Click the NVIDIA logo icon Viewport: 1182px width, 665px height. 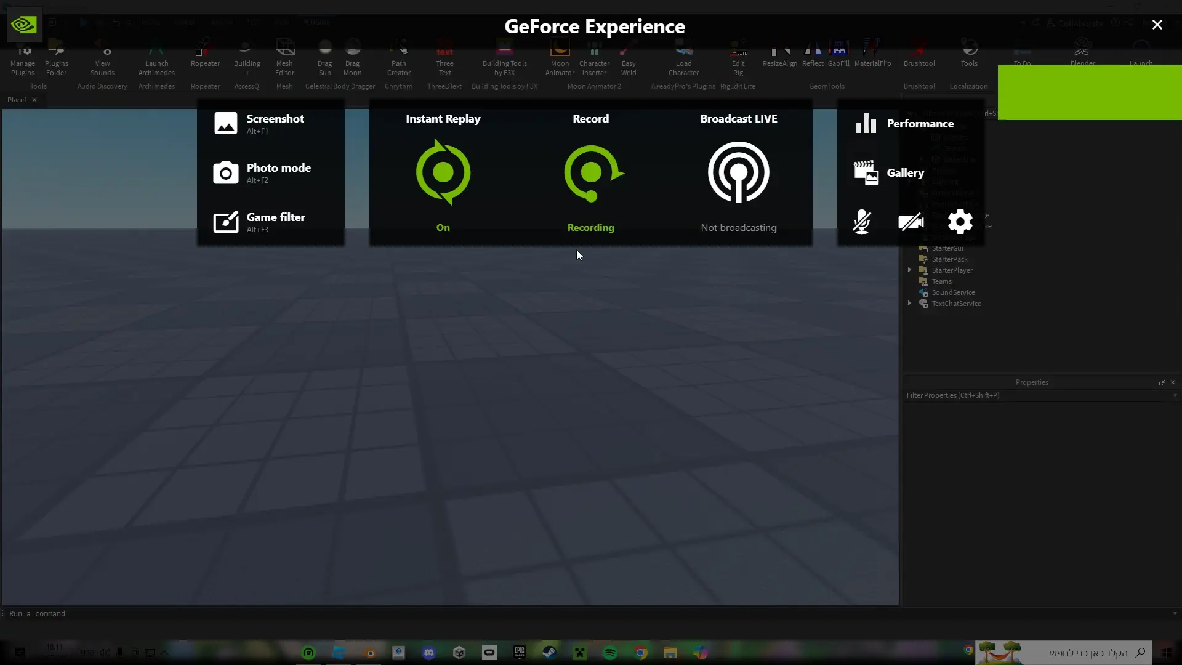(x=24, y=25)
